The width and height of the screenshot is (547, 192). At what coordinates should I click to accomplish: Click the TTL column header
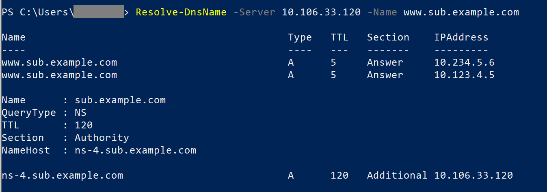(339, 38)
